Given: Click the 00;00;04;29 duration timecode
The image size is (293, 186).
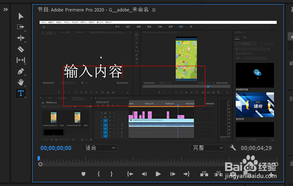Looking at the screenshot, I should tap(256, 148).
